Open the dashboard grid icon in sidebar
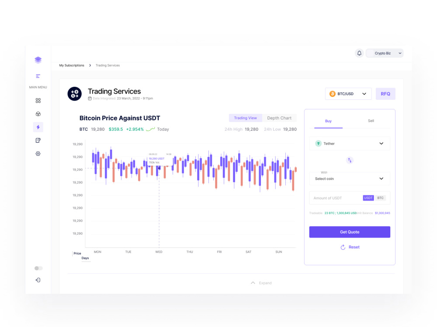Viewport: 437px width, 327px height. (x=38, y=101)
